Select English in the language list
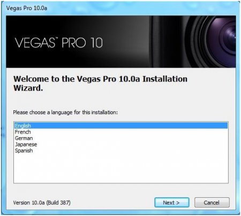Screen dimensions: 241x216 (x=121, y=125)
